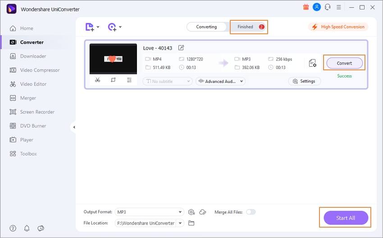Image resolution: width=383 pixels, height=238 pixels.
Task: Rename the Love - 40143 file with edit icon
Action: [x=181, y=48]
